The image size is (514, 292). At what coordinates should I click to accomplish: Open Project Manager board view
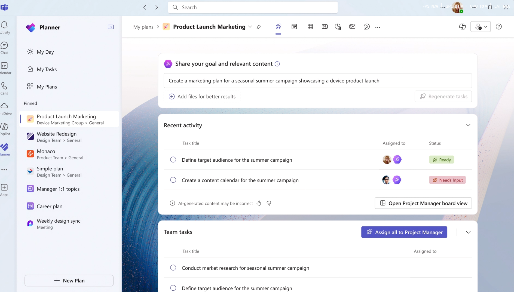click(x=423, y=203)
